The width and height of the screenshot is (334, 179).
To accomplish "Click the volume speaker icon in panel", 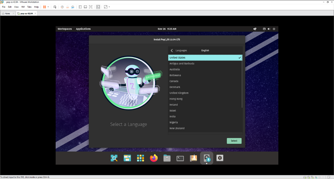I will coord(269,29).
